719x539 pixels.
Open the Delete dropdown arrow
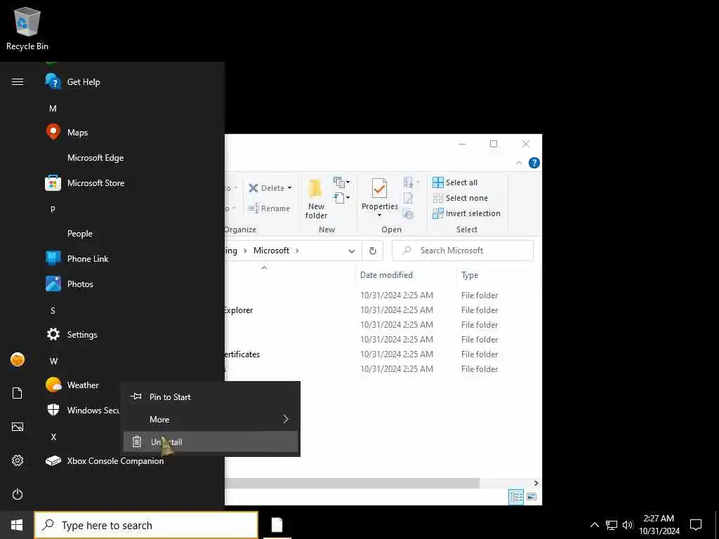(x=289, y=188)
